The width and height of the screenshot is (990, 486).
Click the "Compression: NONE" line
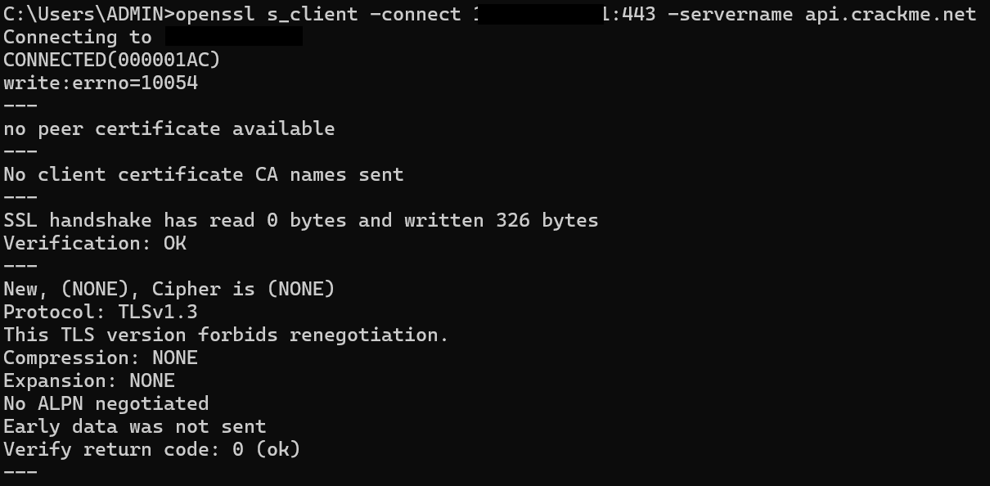tap(101, 358)
